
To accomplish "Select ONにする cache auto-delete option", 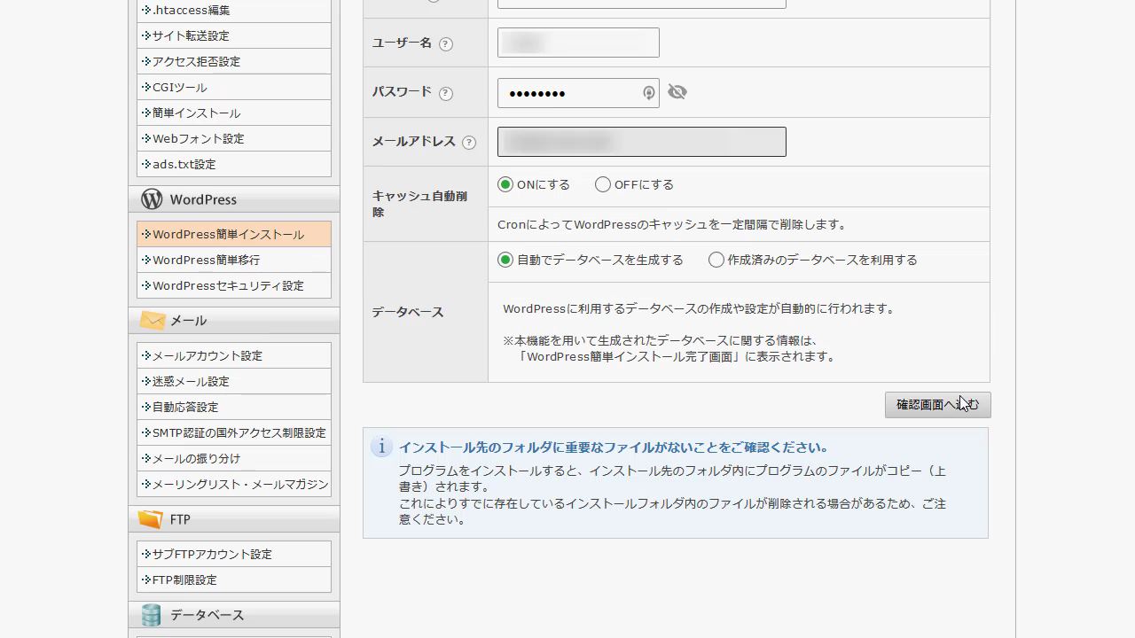I will [505, 184].
